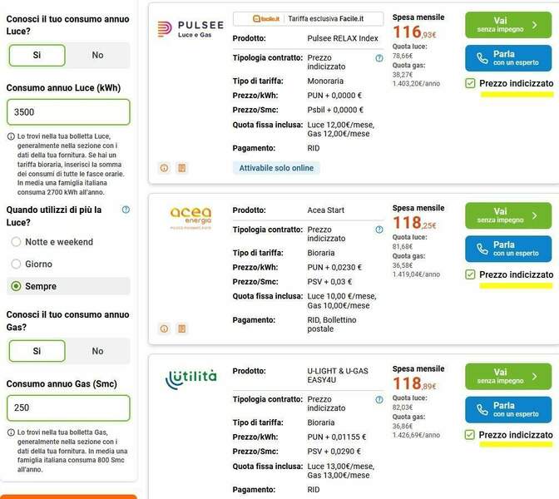Click the 'Consumo annuo Luce (kWh)' input field
This screenshot has height=499, width=559.
(68, 112)
